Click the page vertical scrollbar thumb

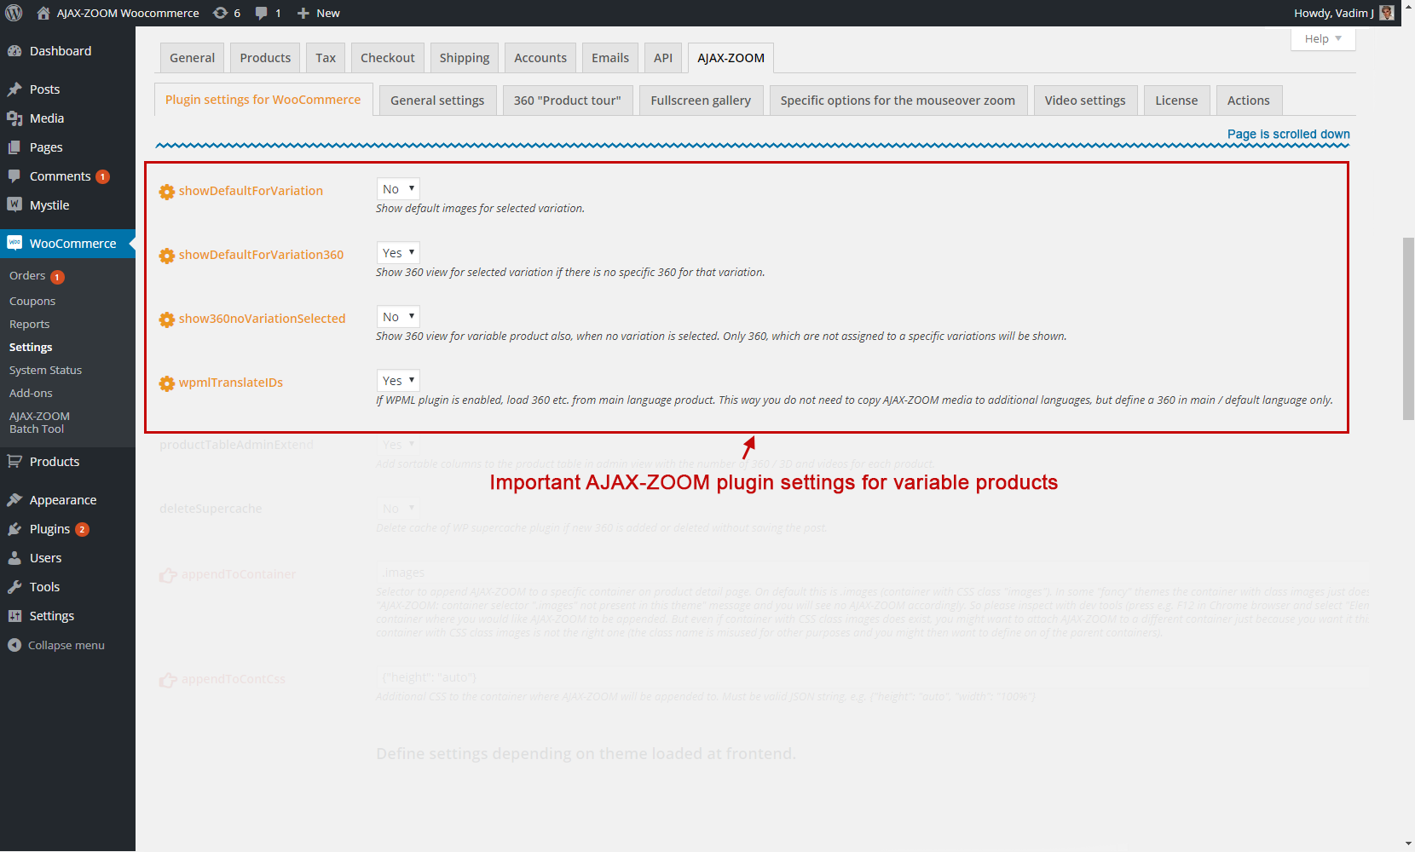pyautogui.click(x=1408, y=329)
